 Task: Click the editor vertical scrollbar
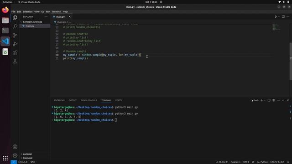pyautogui.click(x=291, y=61)
